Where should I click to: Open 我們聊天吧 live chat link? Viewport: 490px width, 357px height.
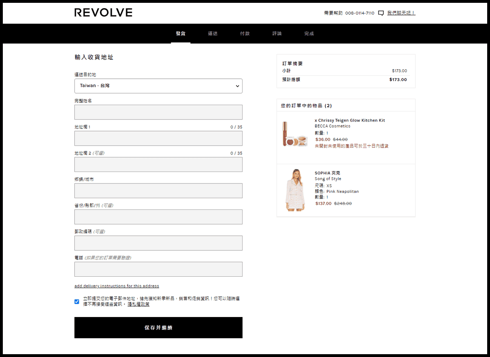pos(401,13)
